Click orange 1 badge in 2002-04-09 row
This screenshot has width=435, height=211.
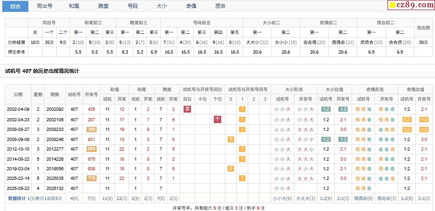pos(242,109)
